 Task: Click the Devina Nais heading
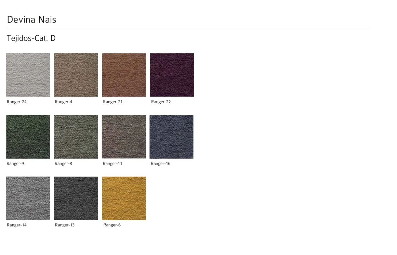coord(32,20)
